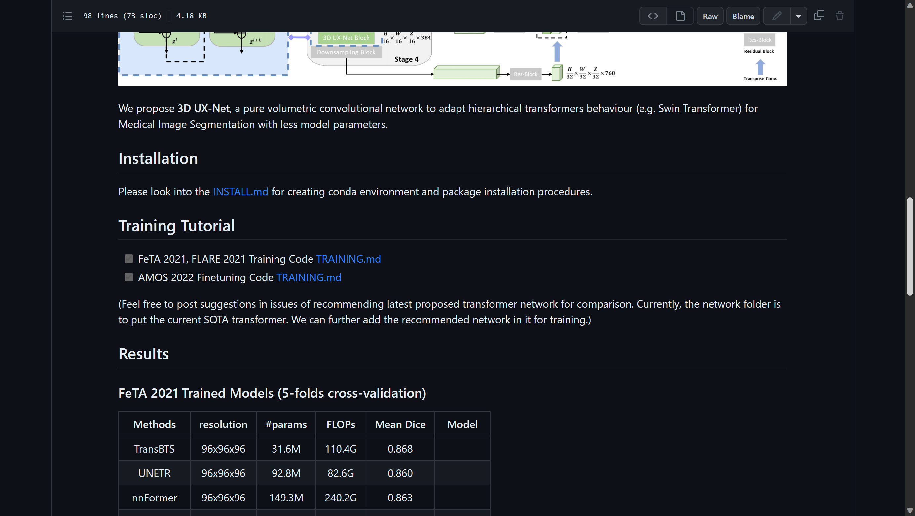Image resolution: width=915 pixels, height=516 pixels.
Task: Click the pencil edit file icon
Action: point(777,16)
